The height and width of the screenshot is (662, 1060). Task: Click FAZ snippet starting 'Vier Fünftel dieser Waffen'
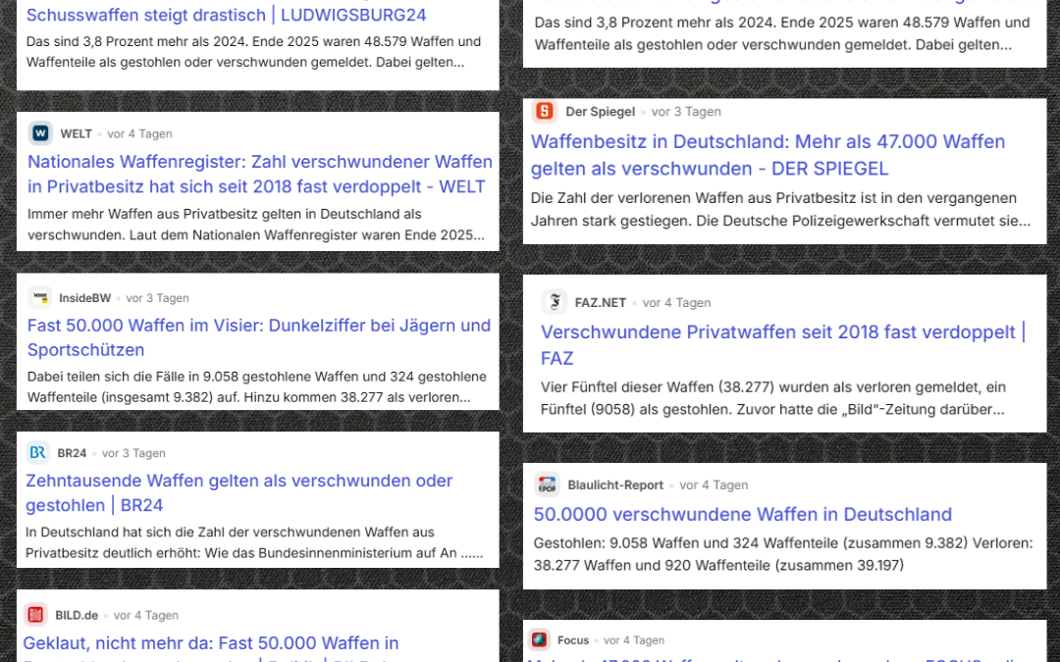772,397
